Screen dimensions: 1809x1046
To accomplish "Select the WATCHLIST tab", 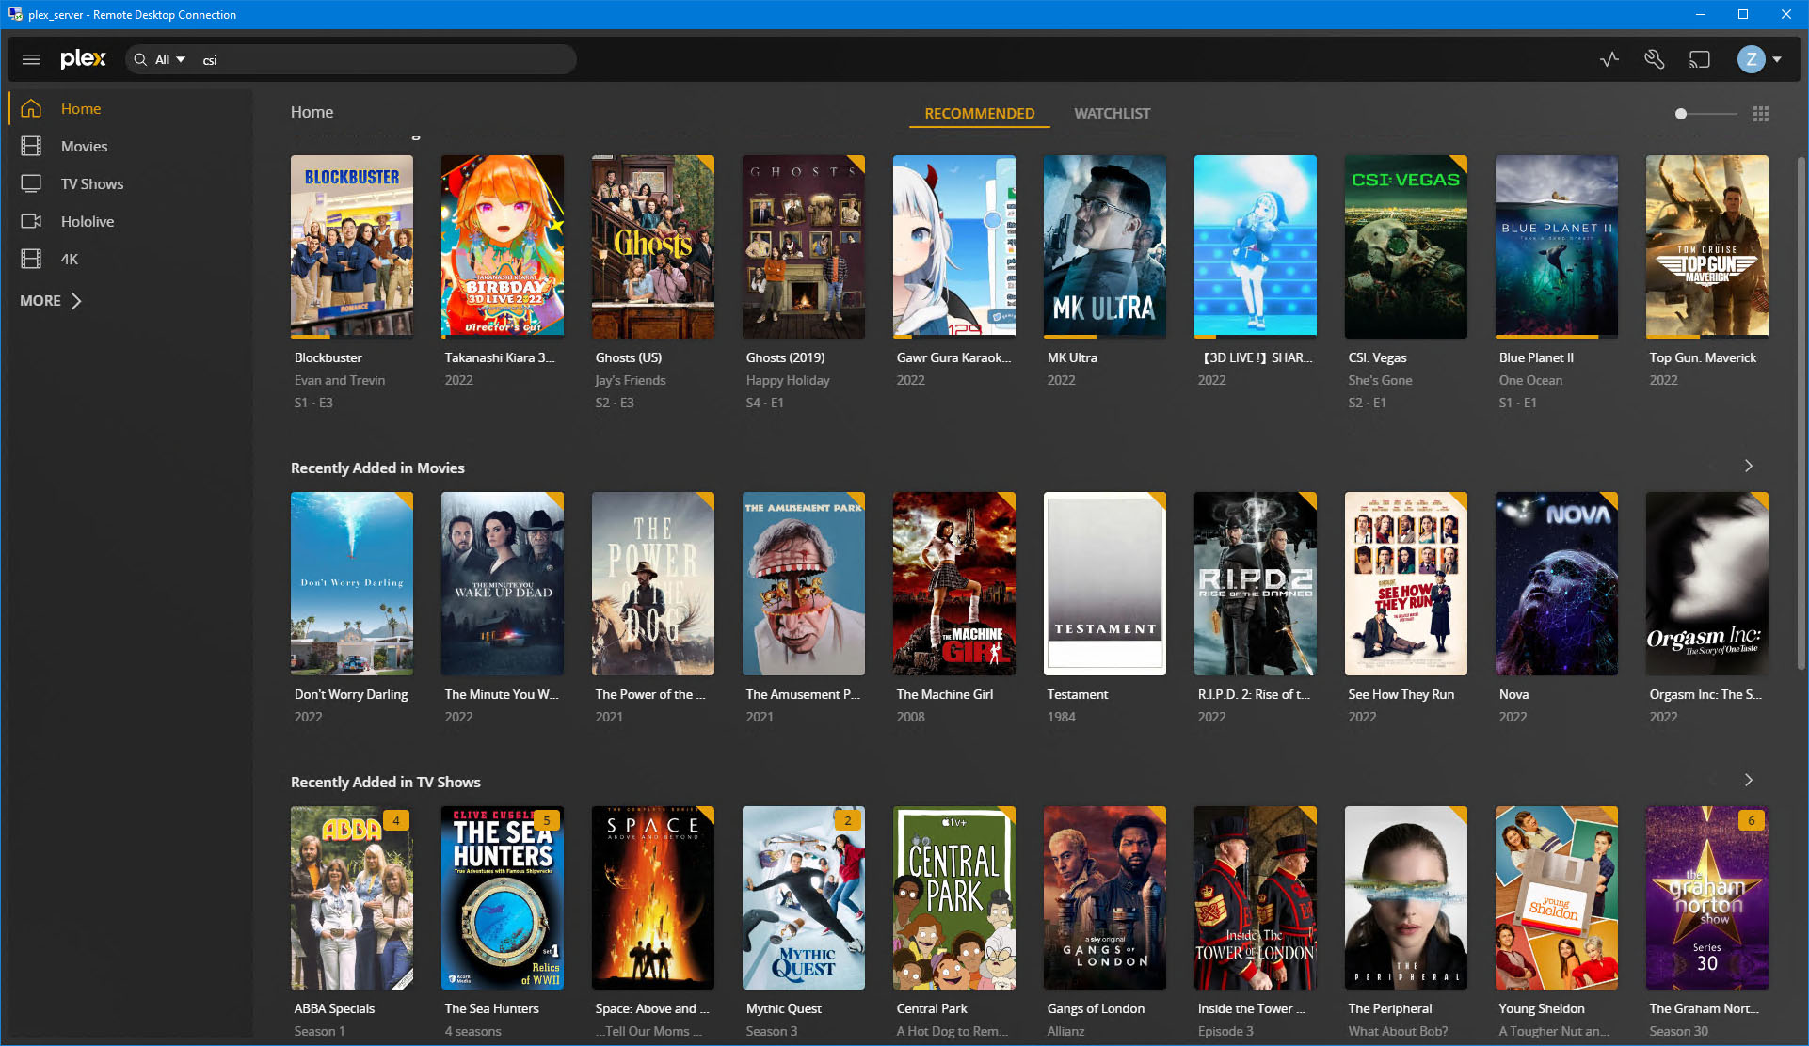I will (x=1113, y=113).
